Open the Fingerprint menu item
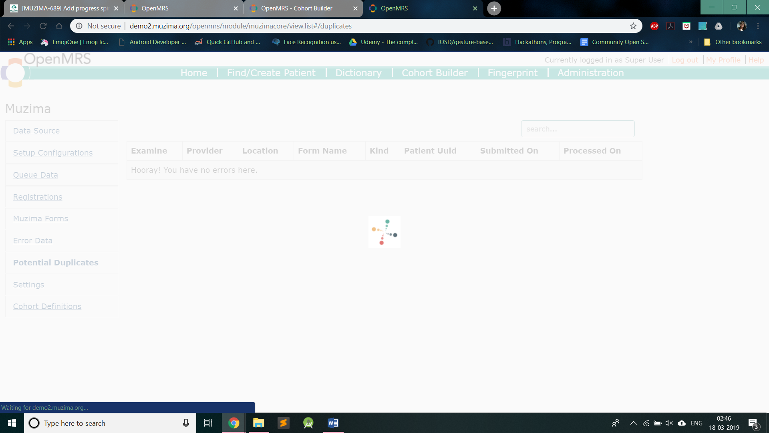Image resolution: width=769 pixels, height=433 pixels. coord(513,73)
